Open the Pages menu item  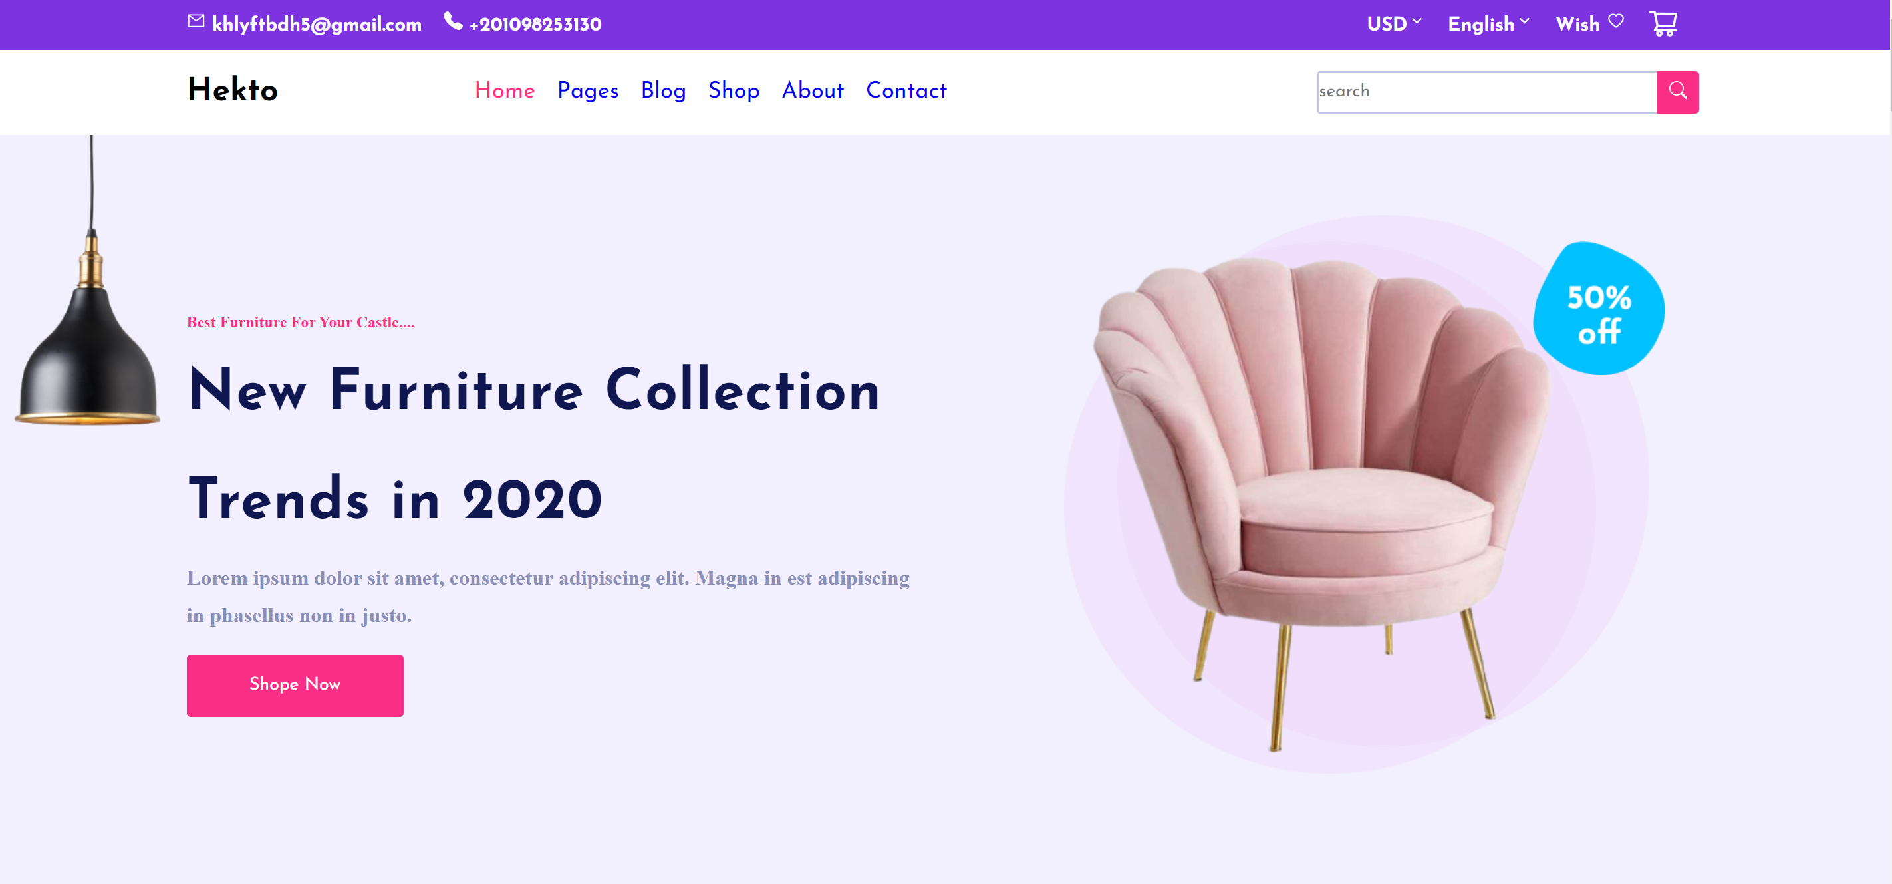click(x=588, y=91)
